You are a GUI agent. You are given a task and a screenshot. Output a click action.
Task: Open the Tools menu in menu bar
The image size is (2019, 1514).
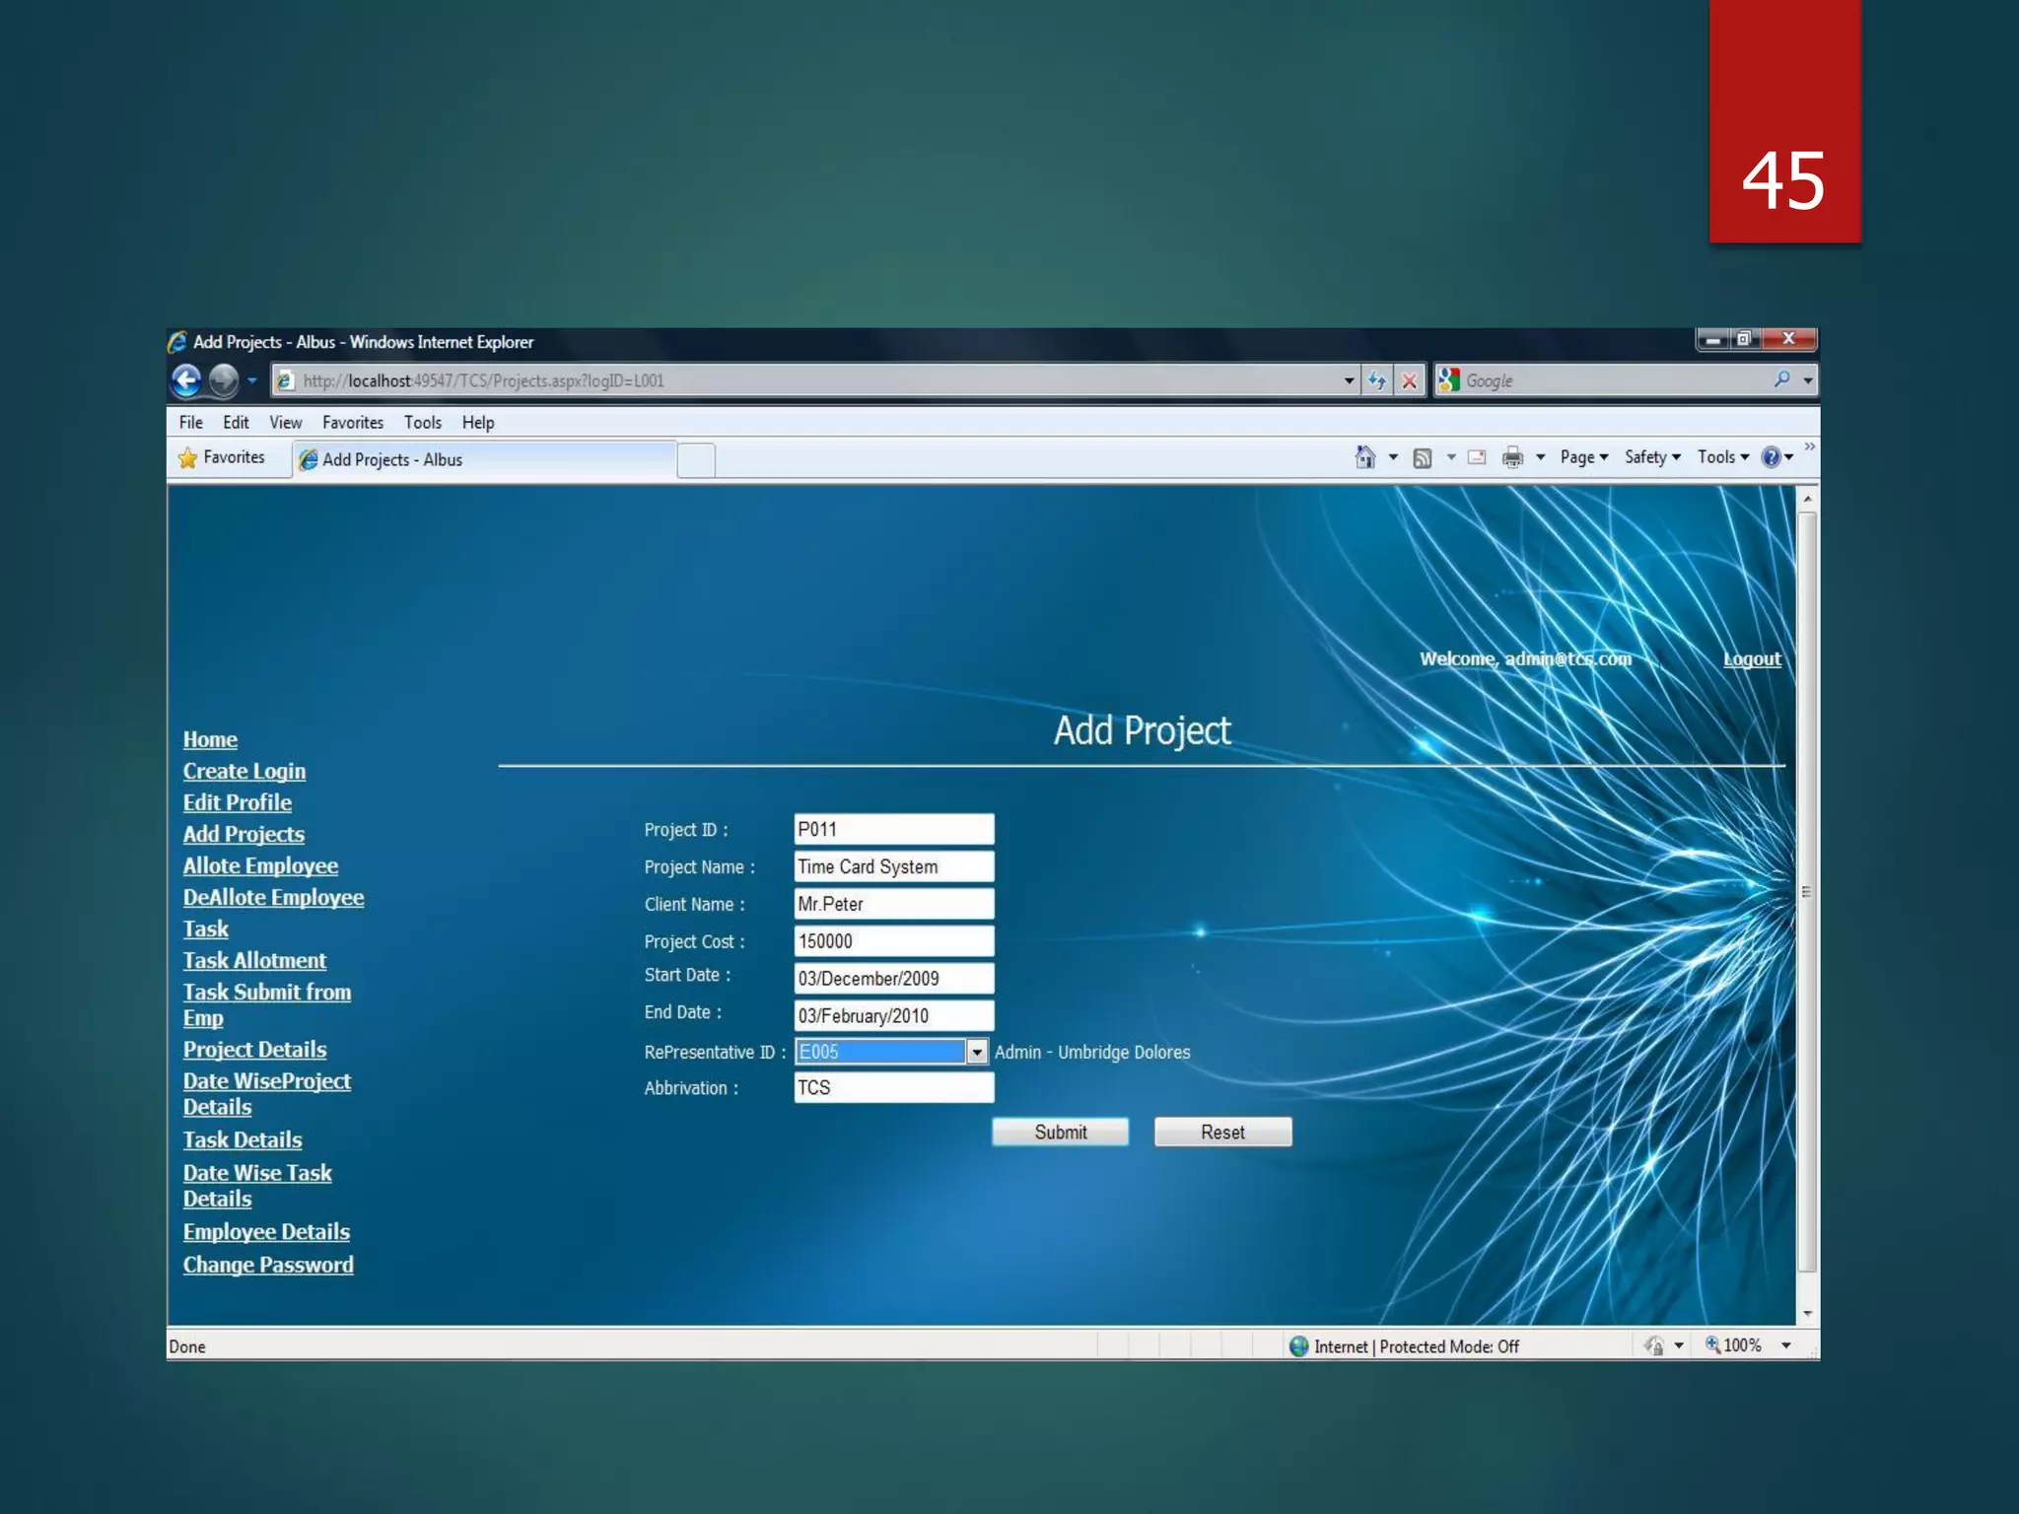(x=422, y=423)
